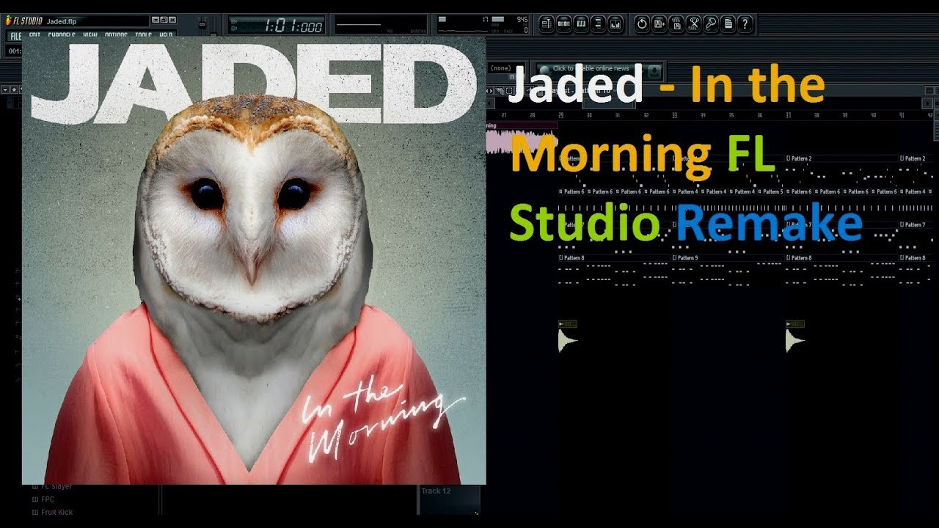The height and width of the screenshot is (528, 939).
Task: Click bar 33 on the playlist ruler
Action: [675, 115]
